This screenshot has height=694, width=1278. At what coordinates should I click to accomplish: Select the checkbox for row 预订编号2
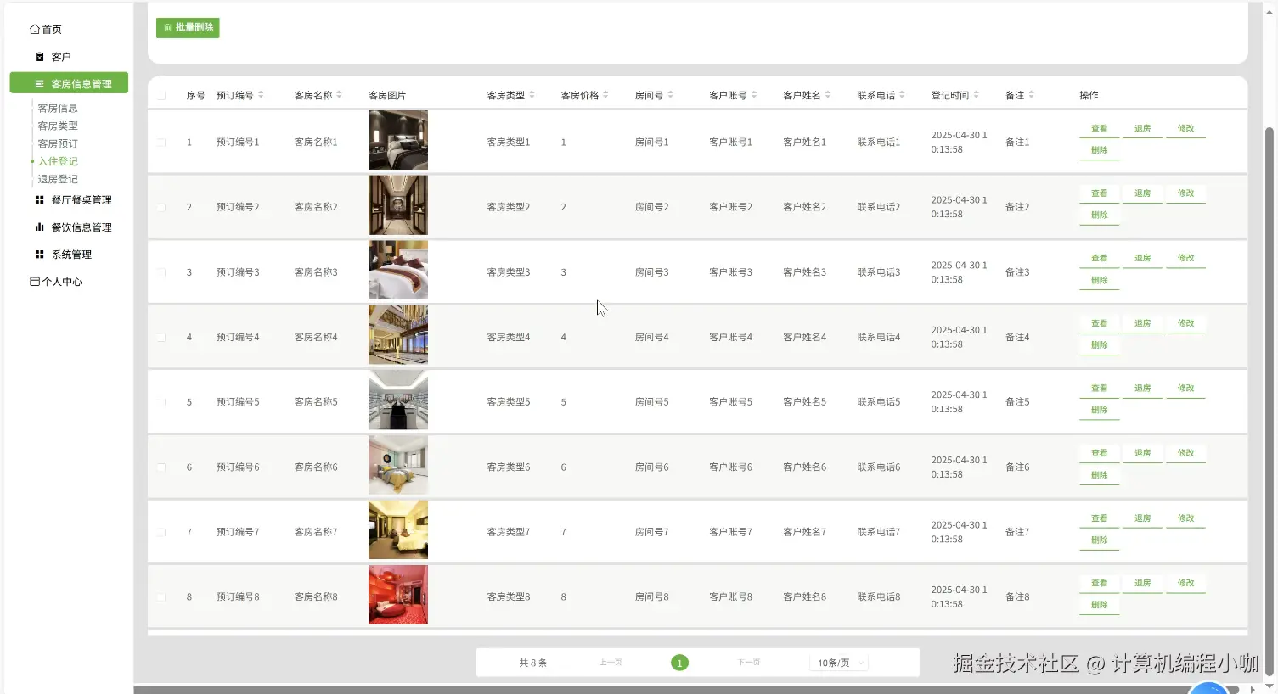(160, 207)
